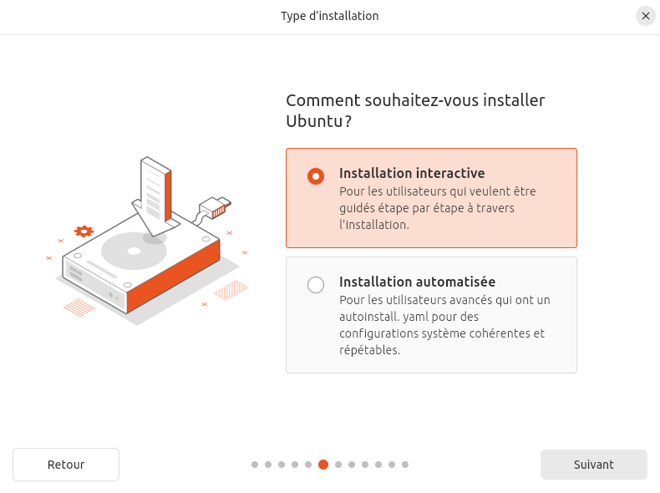Click the Installation automatisée description text
The height and width of the screenshot is (493, 660).
click(x=443, y=325)
